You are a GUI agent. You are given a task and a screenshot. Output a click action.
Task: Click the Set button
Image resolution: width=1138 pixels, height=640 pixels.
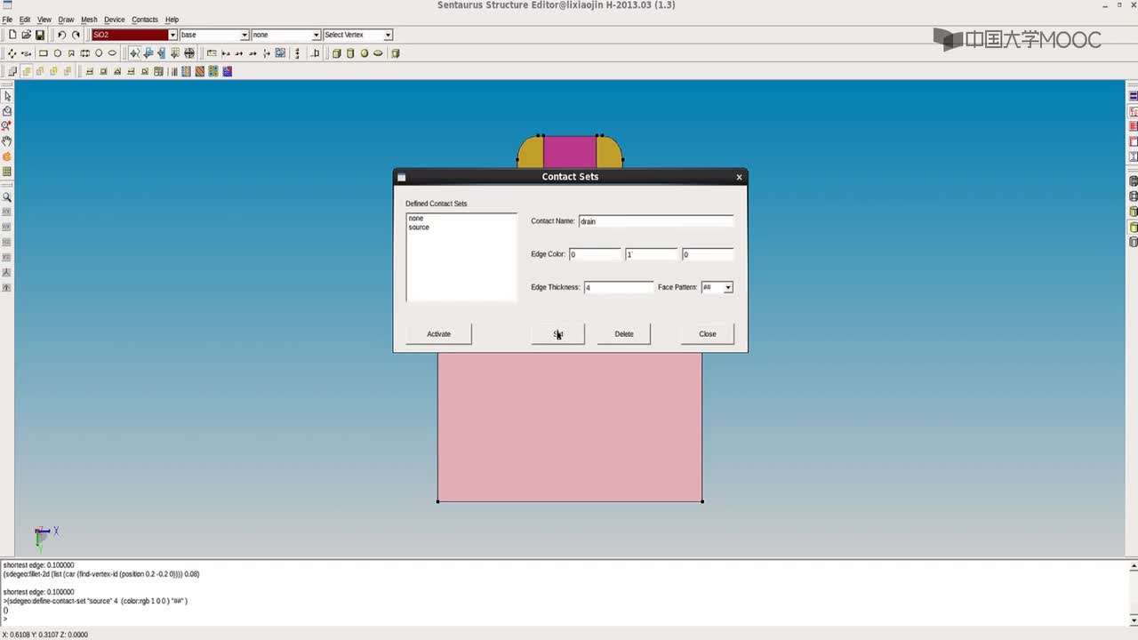tap(557, 333)
